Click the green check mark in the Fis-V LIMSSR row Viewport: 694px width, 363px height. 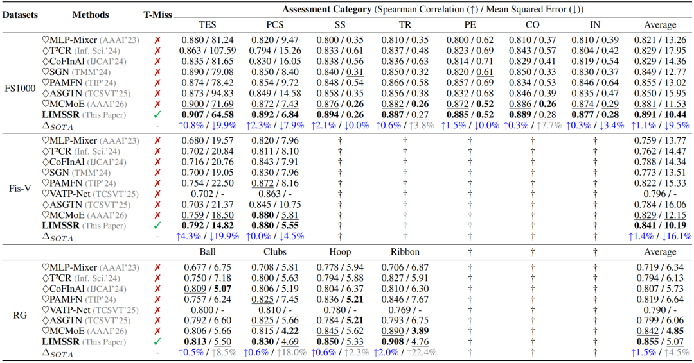click(x=157, y=226)
